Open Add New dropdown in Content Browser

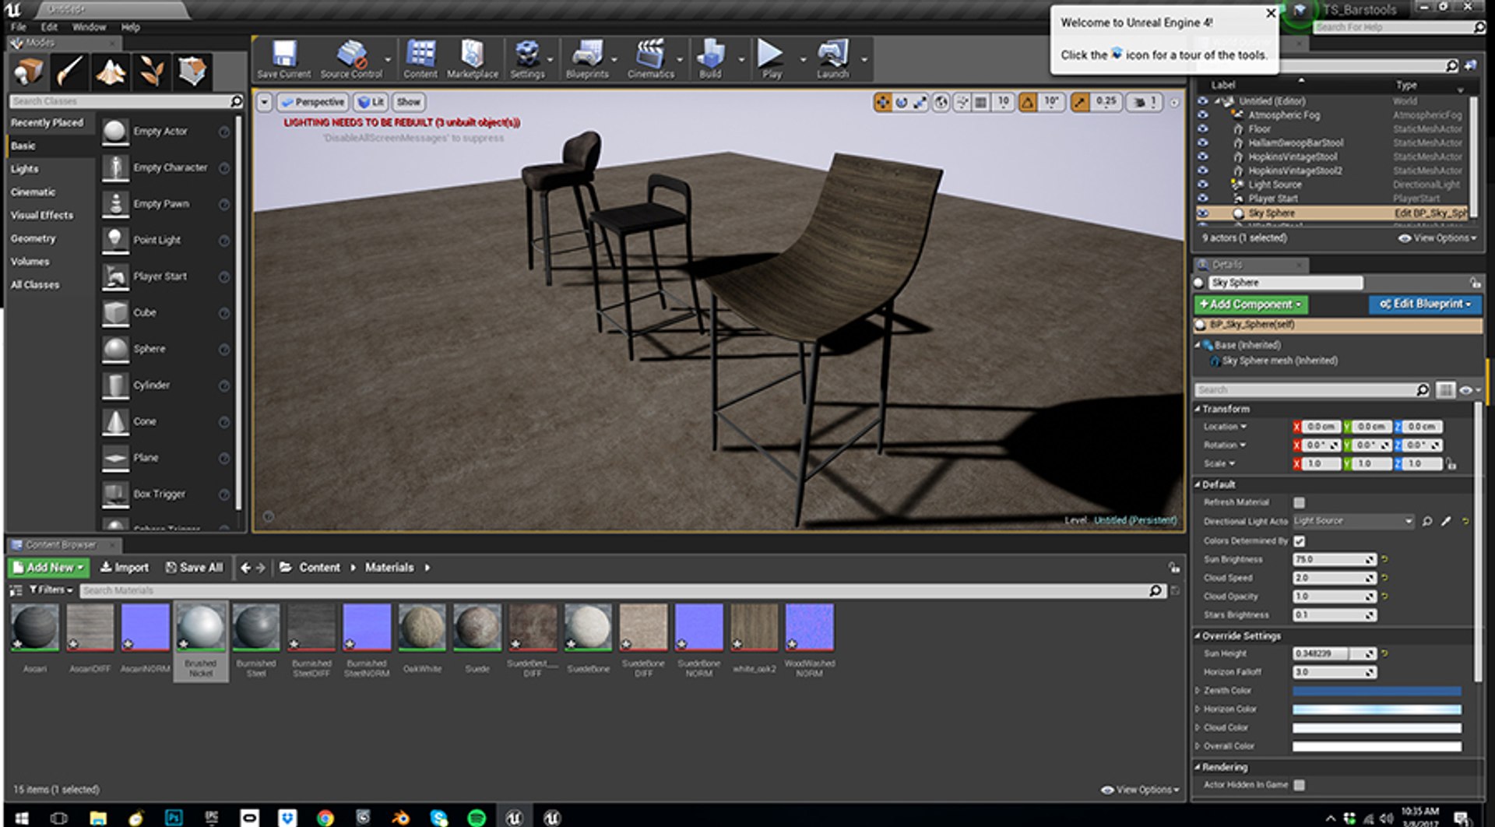49,568
